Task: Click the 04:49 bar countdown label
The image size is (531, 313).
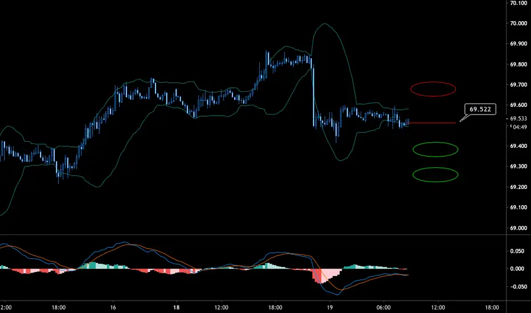Action: pyautogui.click(x=520, y=127)
